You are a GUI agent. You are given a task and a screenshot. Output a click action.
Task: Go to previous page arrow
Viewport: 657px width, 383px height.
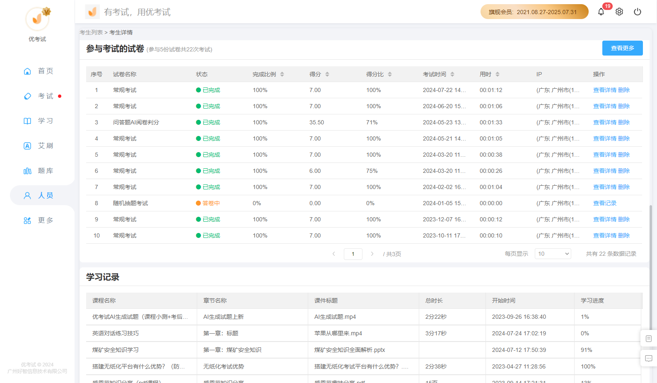point(334,254)
